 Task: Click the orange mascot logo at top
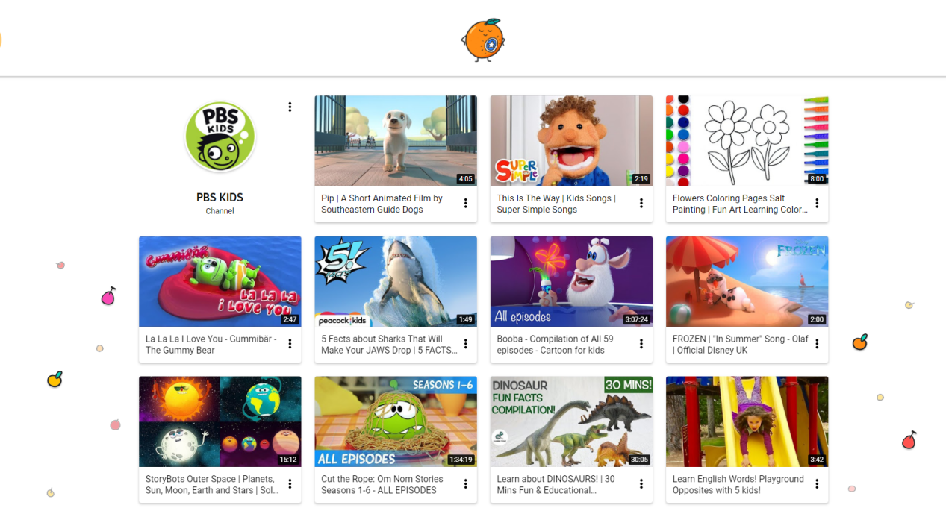tap(483, 40)
